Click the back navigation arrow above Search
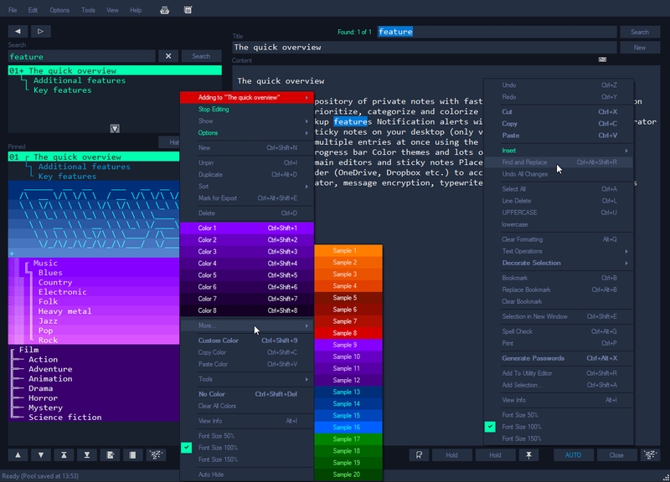The image size is (670, 482). pyautogui.click(x=18, y=31)
